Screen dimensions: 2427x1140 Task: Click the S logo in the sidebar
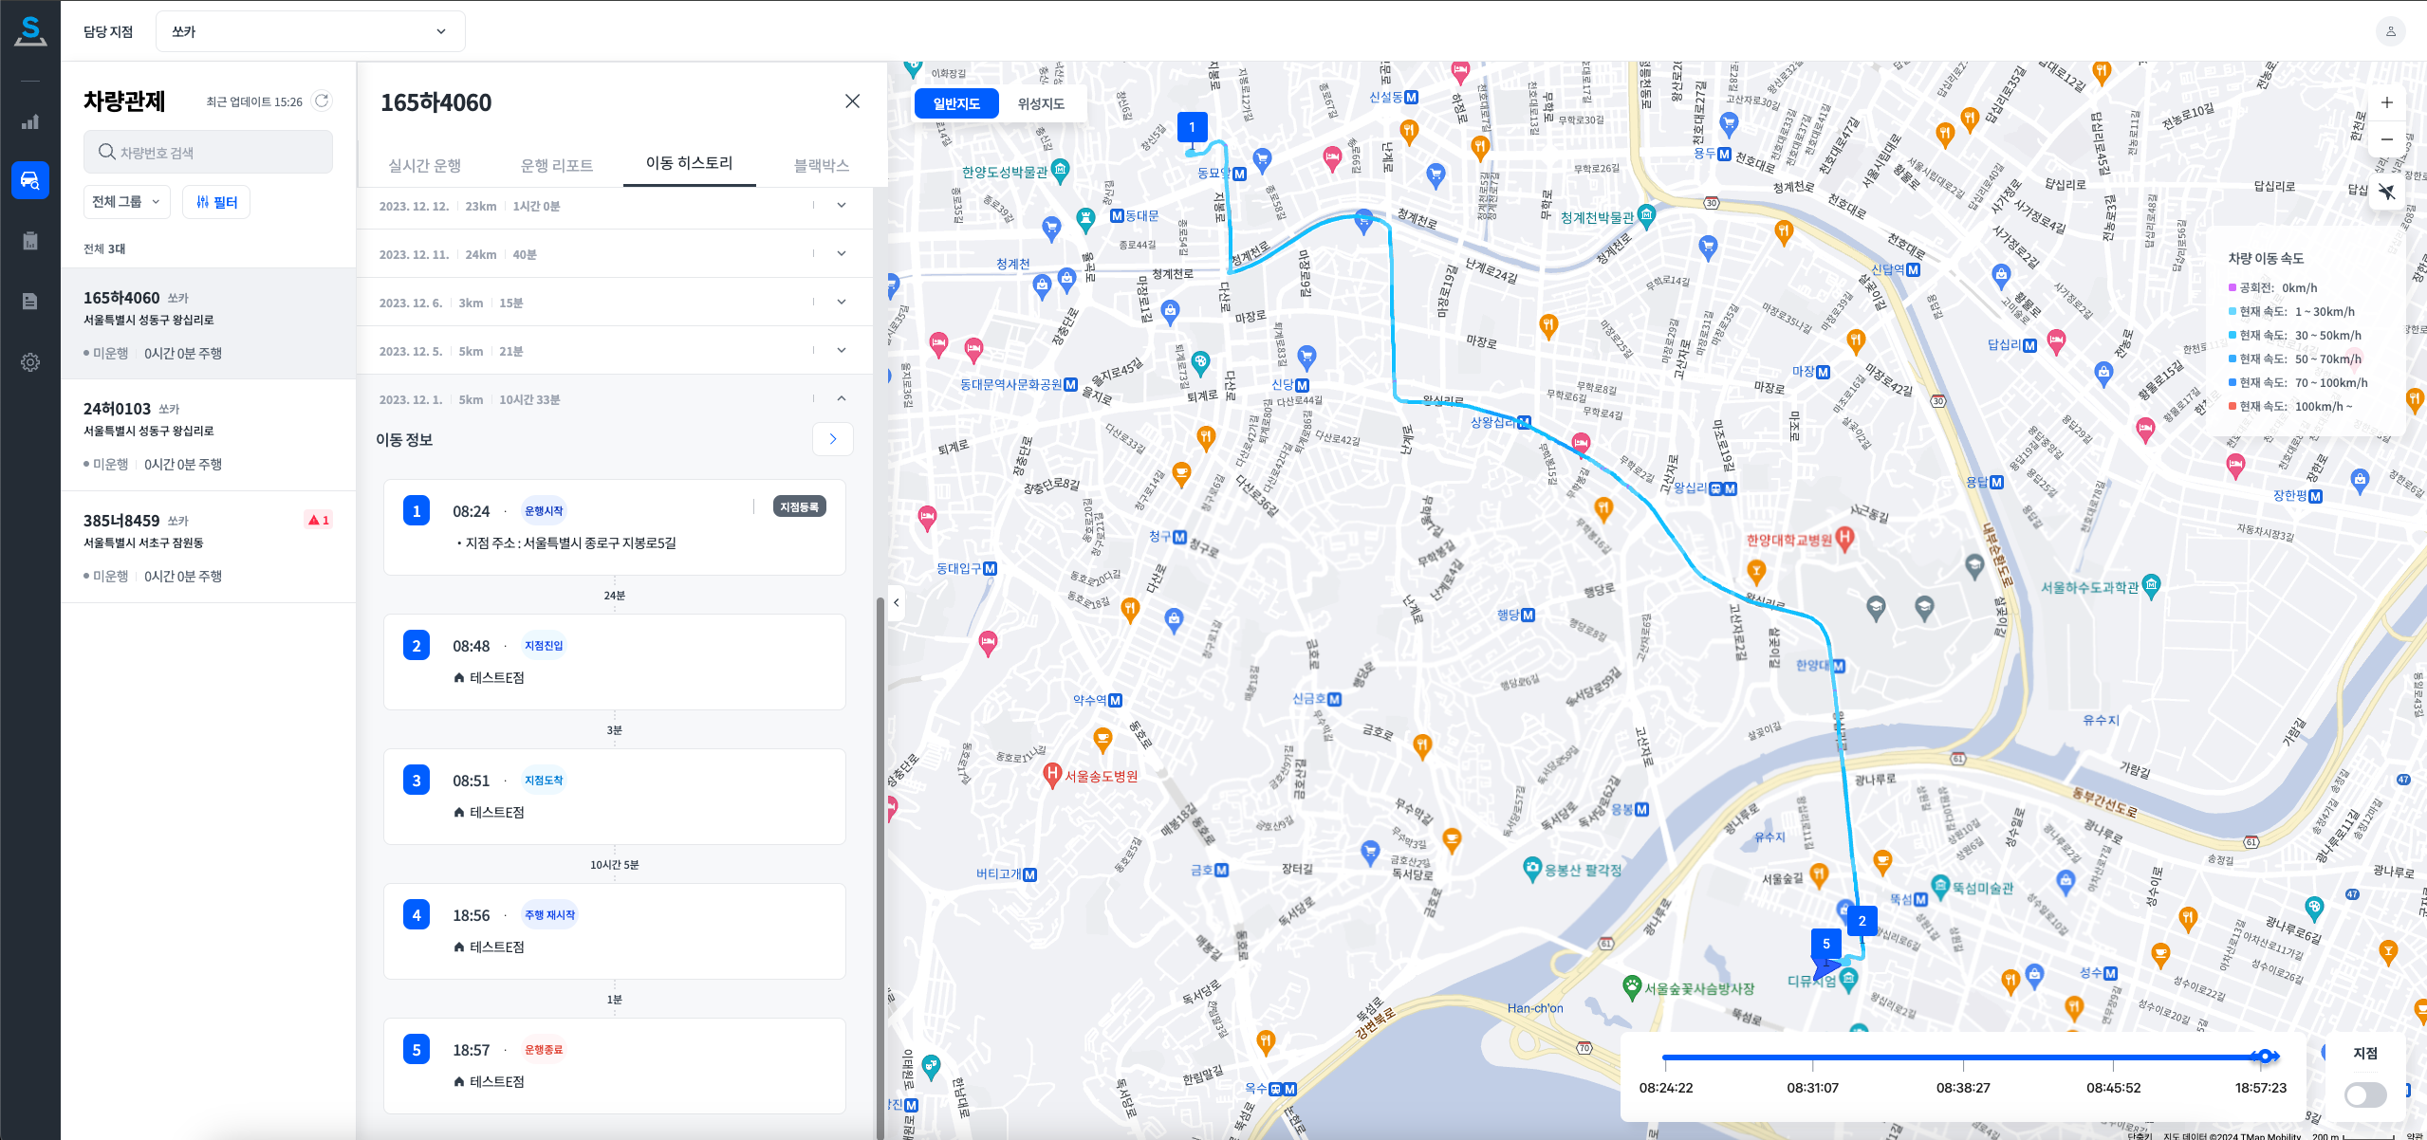point(30,30)
